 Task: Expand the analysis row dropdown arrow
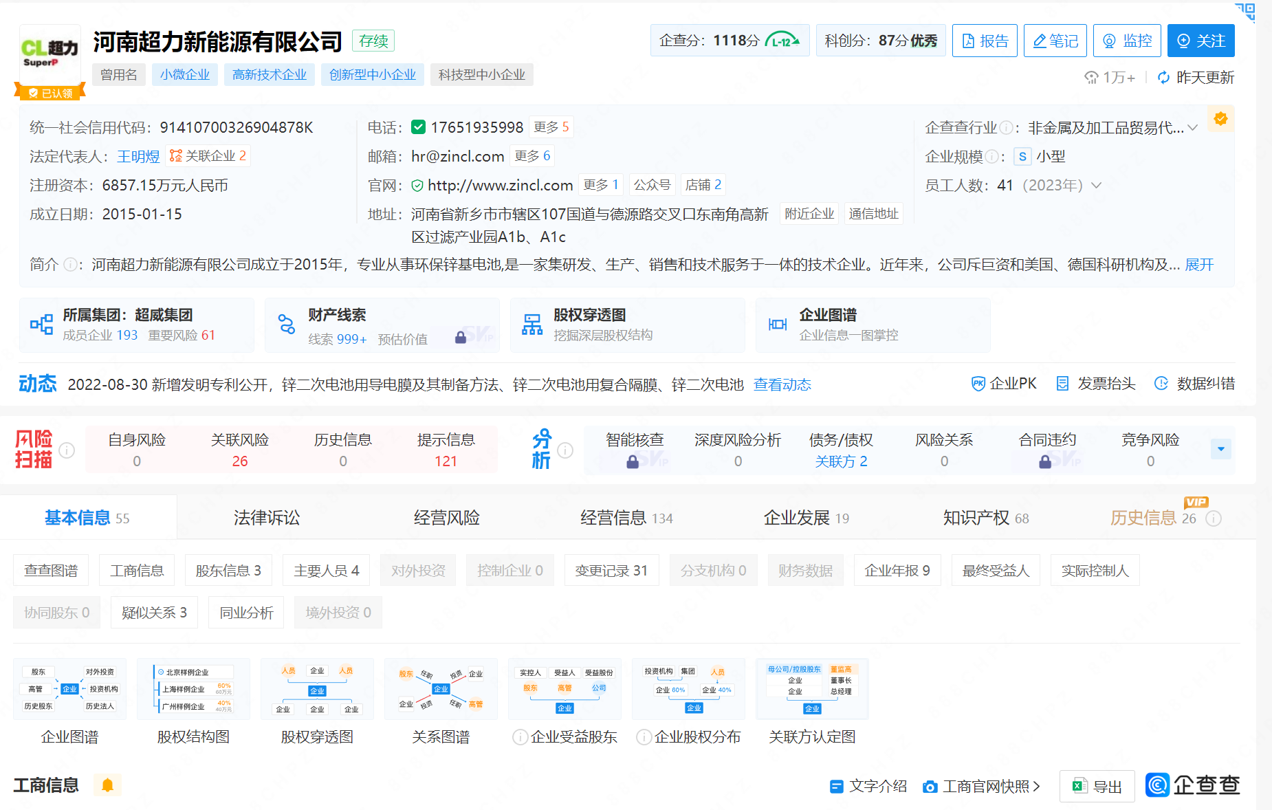1220,449
